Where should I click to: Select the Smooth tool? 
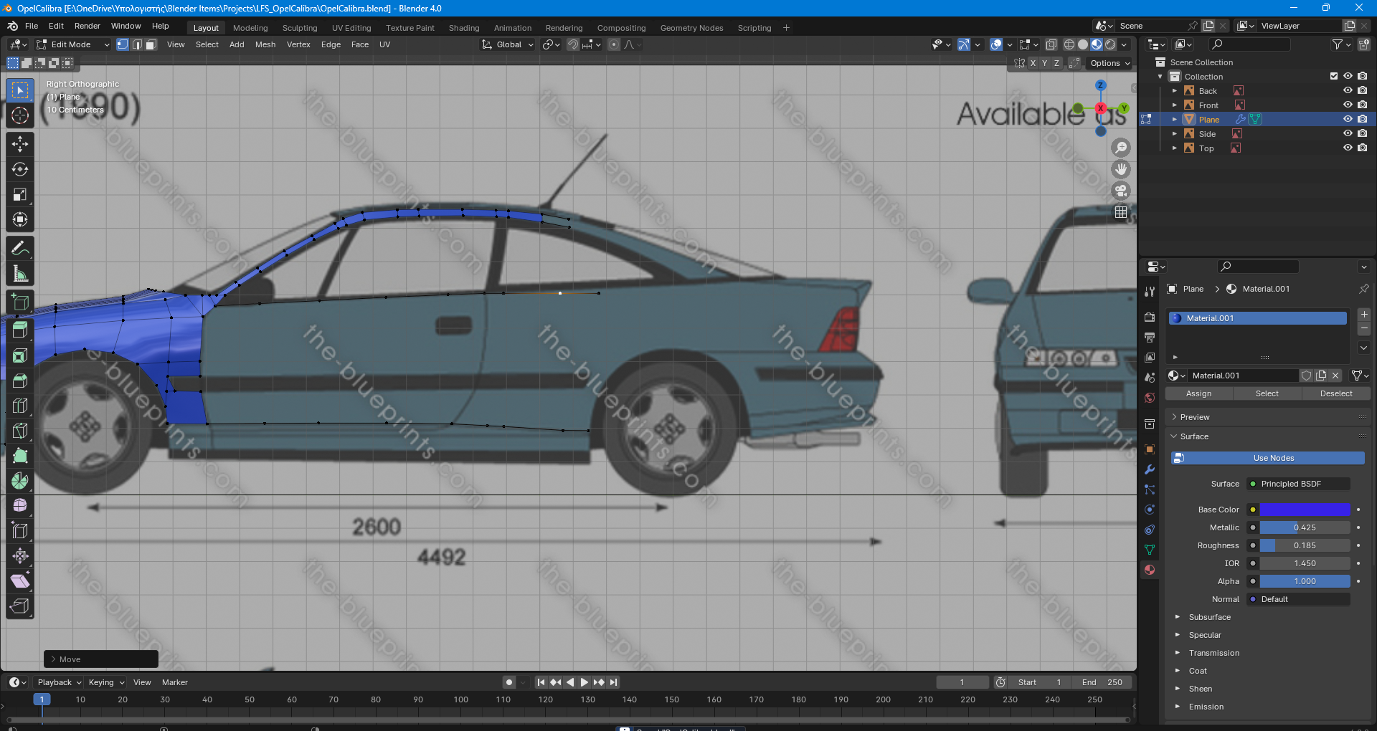[20, 506]
